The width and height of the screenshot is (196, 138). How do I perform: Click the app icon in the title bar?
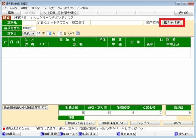pos(3,3)
